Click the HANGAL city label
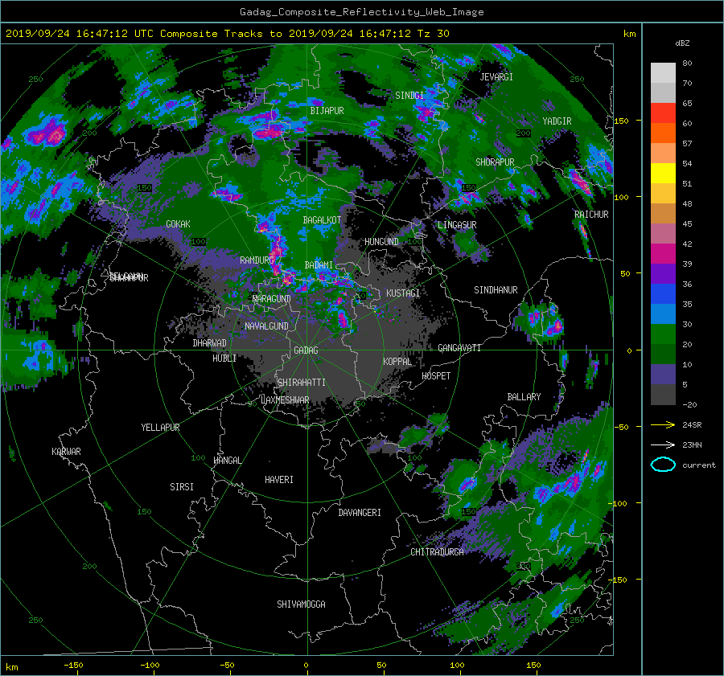The image size is (724, 676). [x=227, y=461]
